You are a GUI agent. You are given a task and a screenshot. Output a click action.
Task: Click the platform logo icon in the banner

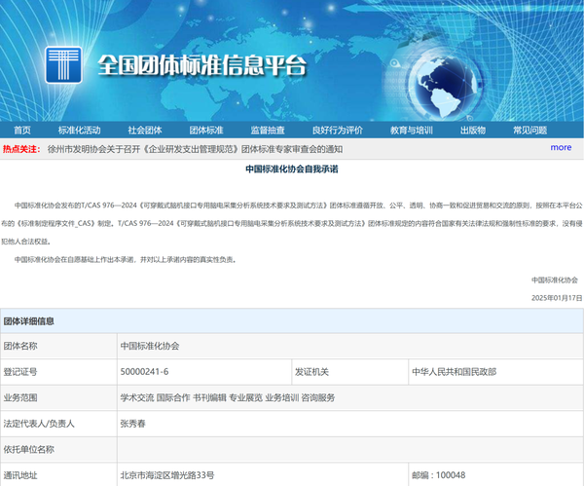point(63,65)
